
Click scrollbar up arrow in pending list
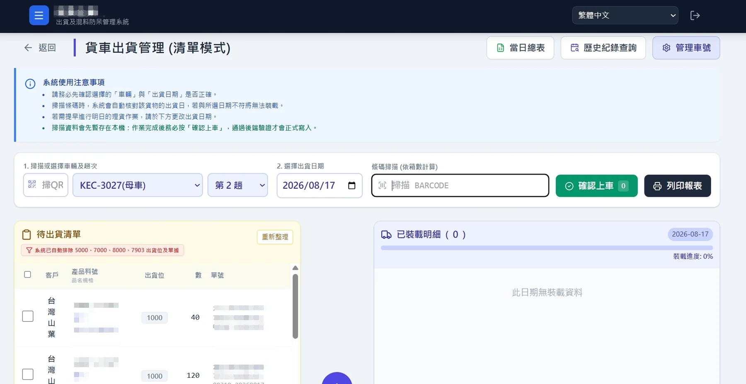[295, 268]
